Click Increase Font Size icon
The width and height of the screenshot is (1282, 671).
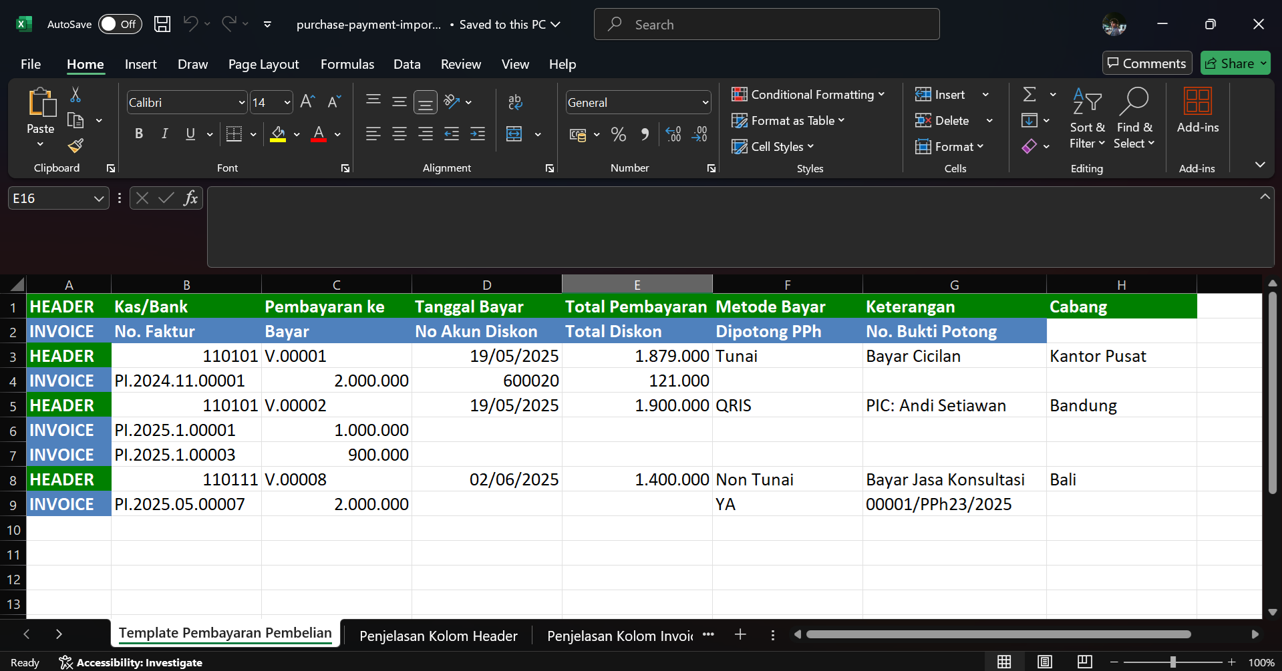307,102
